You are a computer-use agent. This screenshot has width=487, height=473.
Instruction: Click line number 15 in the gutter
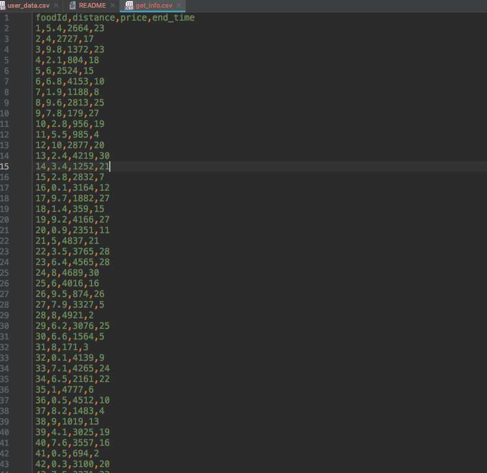tap(4, 167)
